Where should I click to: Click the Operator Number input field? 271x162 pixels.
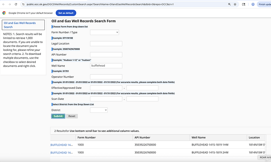click(106, 77)
